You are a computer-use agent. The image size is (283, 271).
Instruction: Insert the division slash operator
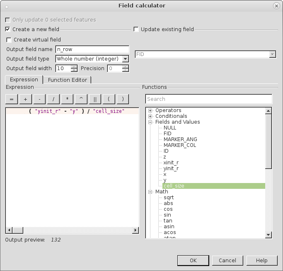(x=53, y=99)
